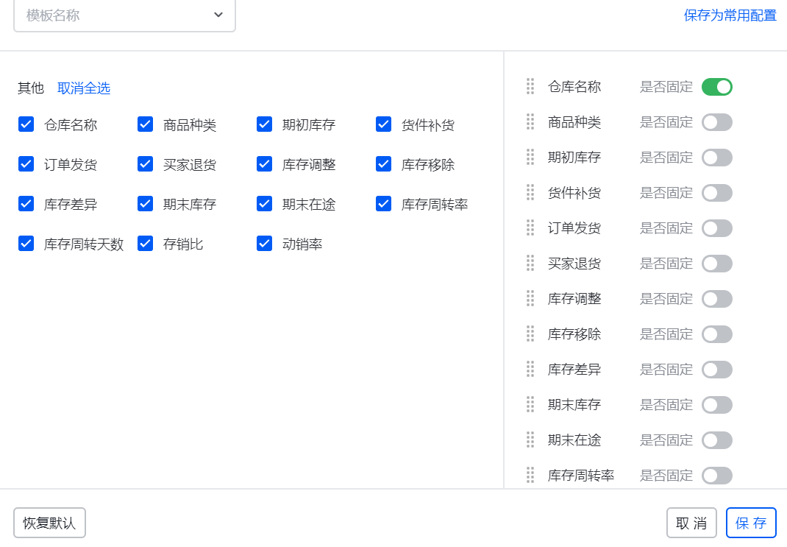Uncheck the 库存周转天数 checkbox
Screen dimensions: 787x547
[26, 244]
